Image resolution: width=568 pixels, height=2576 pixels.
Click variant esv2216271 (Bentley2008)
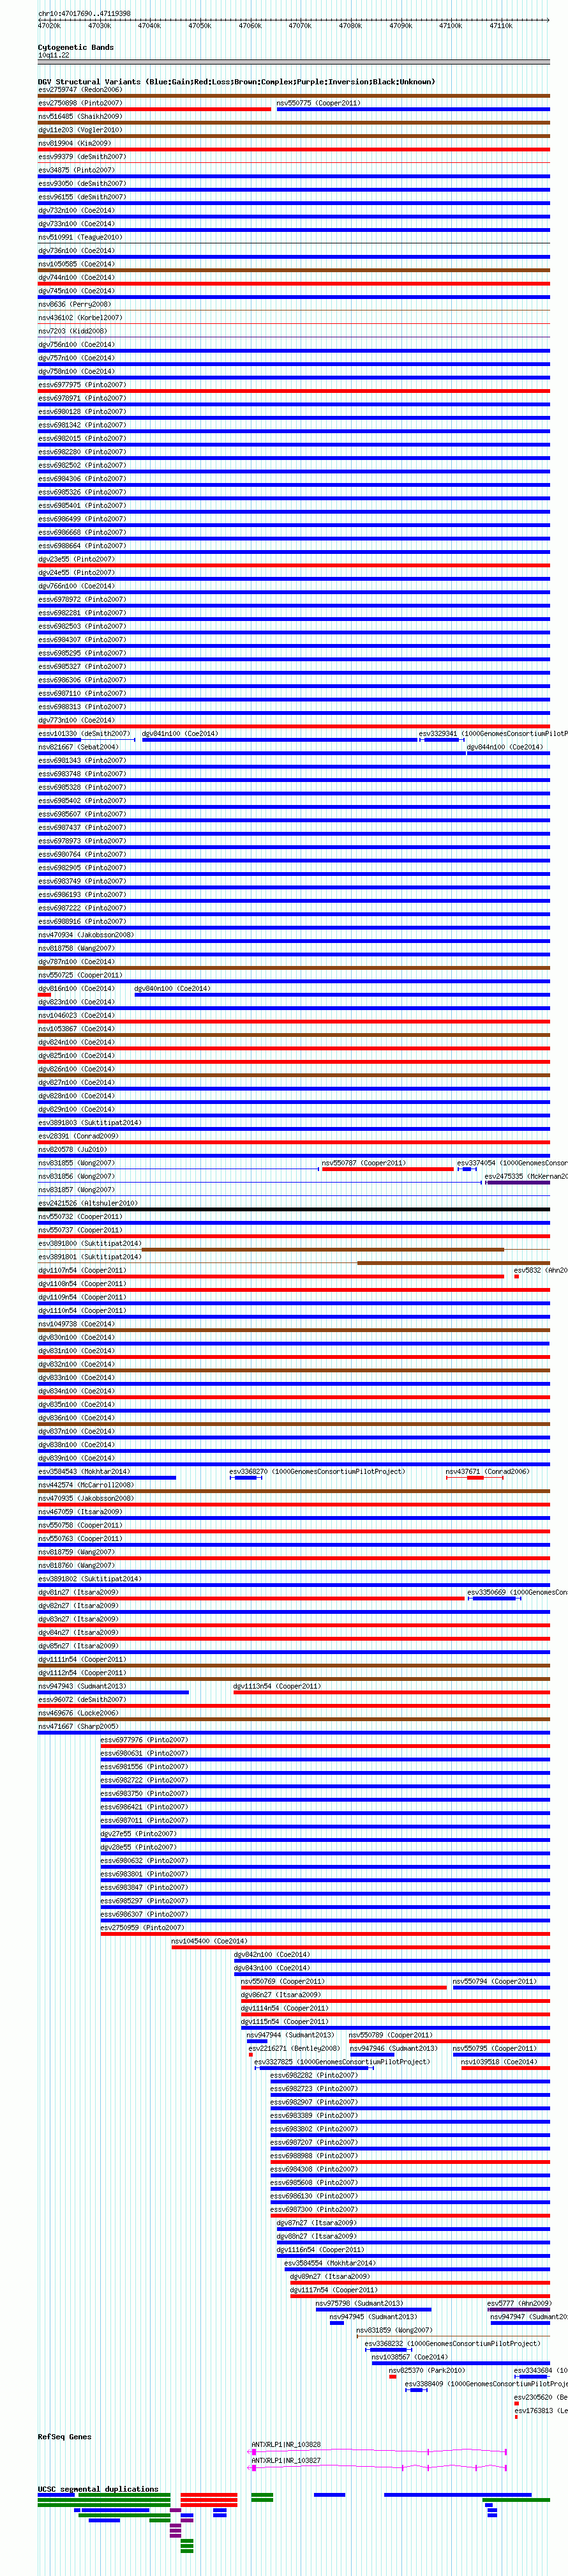click(x=294, y=2048)
